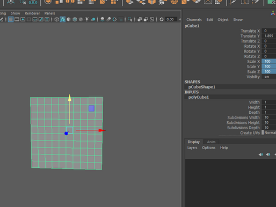Toggle motion blur icon
This screenshot has width=276, height=207.
(x=108, y=19)
